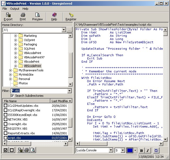Screen dimensions: 170x160
Task: Expand the MySharewareTools folder node
Action: (x=10, y=70)
